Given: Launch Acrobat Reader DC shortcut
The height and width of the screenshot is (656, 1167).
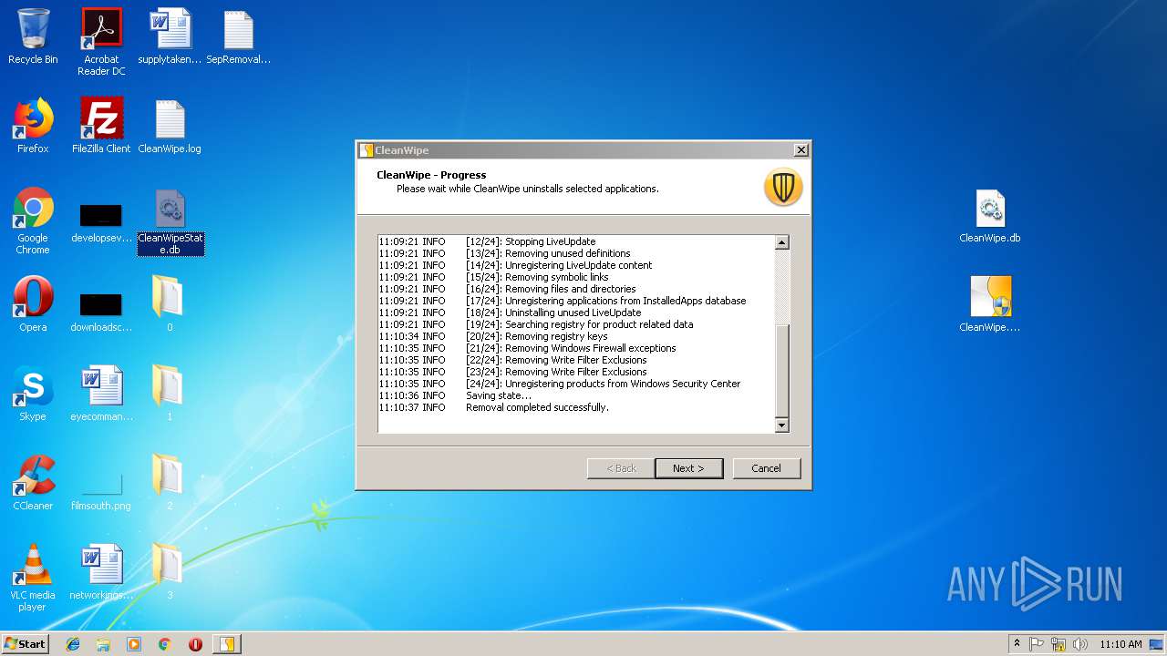Looking at the screenshot, I should pyautogui.click(x=101, y=41).
